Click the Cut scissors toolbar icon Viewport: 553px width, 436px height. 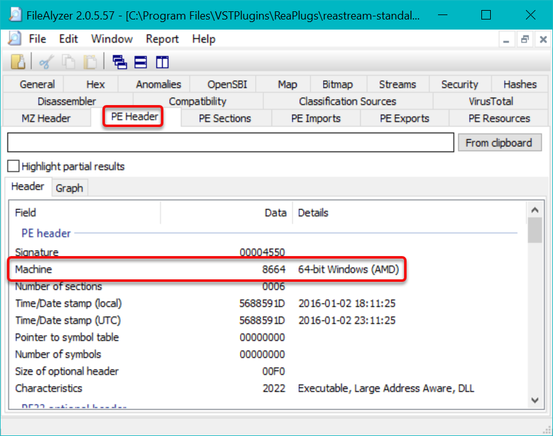[x=45, y=62]
